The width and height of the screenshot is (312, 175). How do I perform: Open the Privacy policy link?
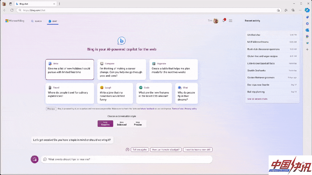click(x=191, y=109)
